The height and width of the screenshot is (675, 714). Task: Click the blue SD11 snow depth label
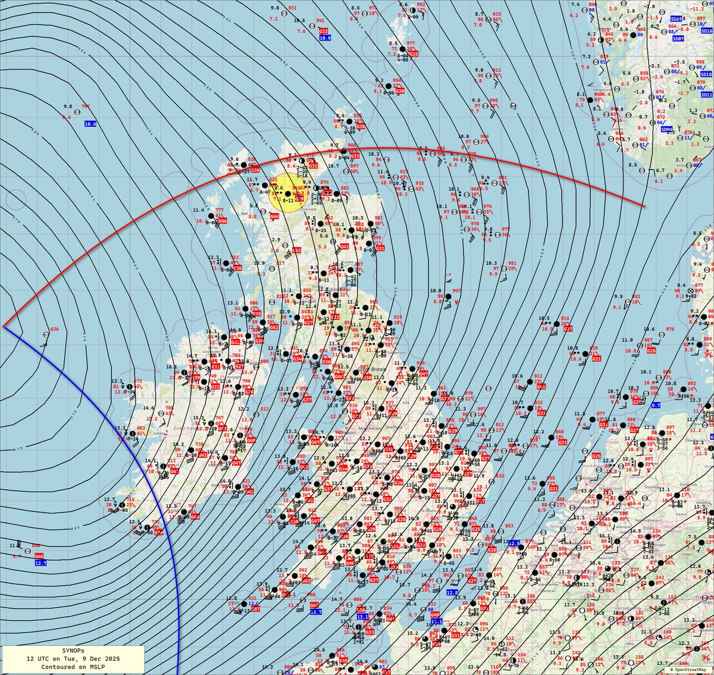(706, 95)
